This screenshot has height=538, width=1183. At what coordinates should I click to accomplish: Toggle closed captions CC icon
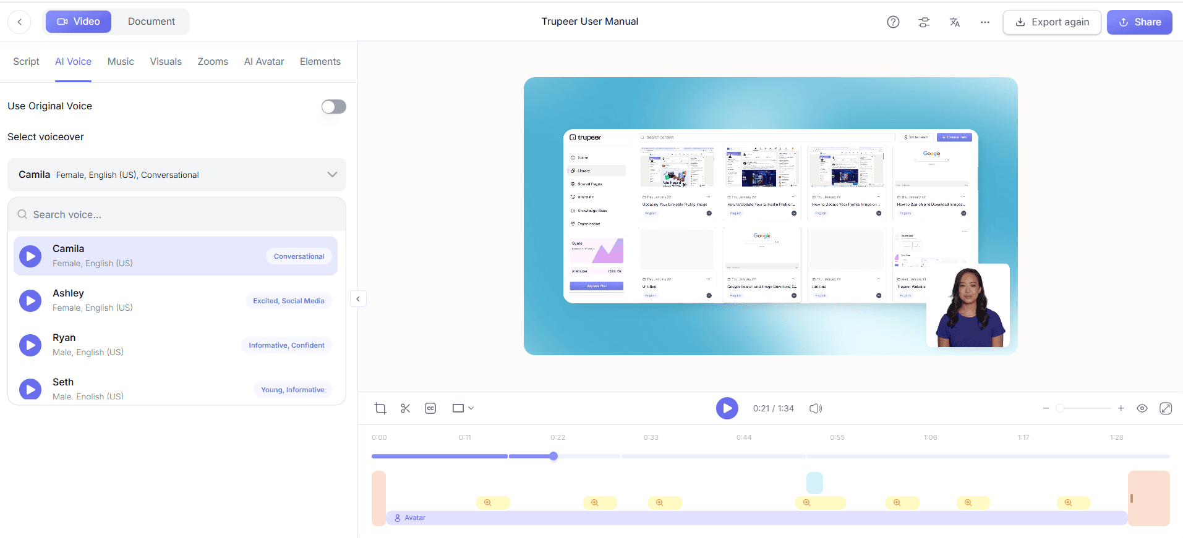pyautogui.click(x=430, y=408)
